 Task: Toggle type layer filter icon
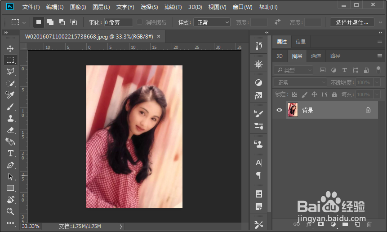coord(345,70)
